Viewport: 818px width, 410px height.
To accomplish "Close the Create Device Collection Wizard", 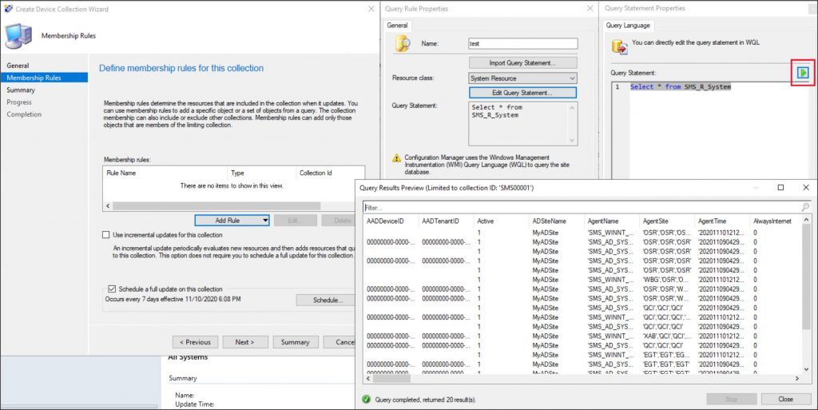I will tap(371, 9).
